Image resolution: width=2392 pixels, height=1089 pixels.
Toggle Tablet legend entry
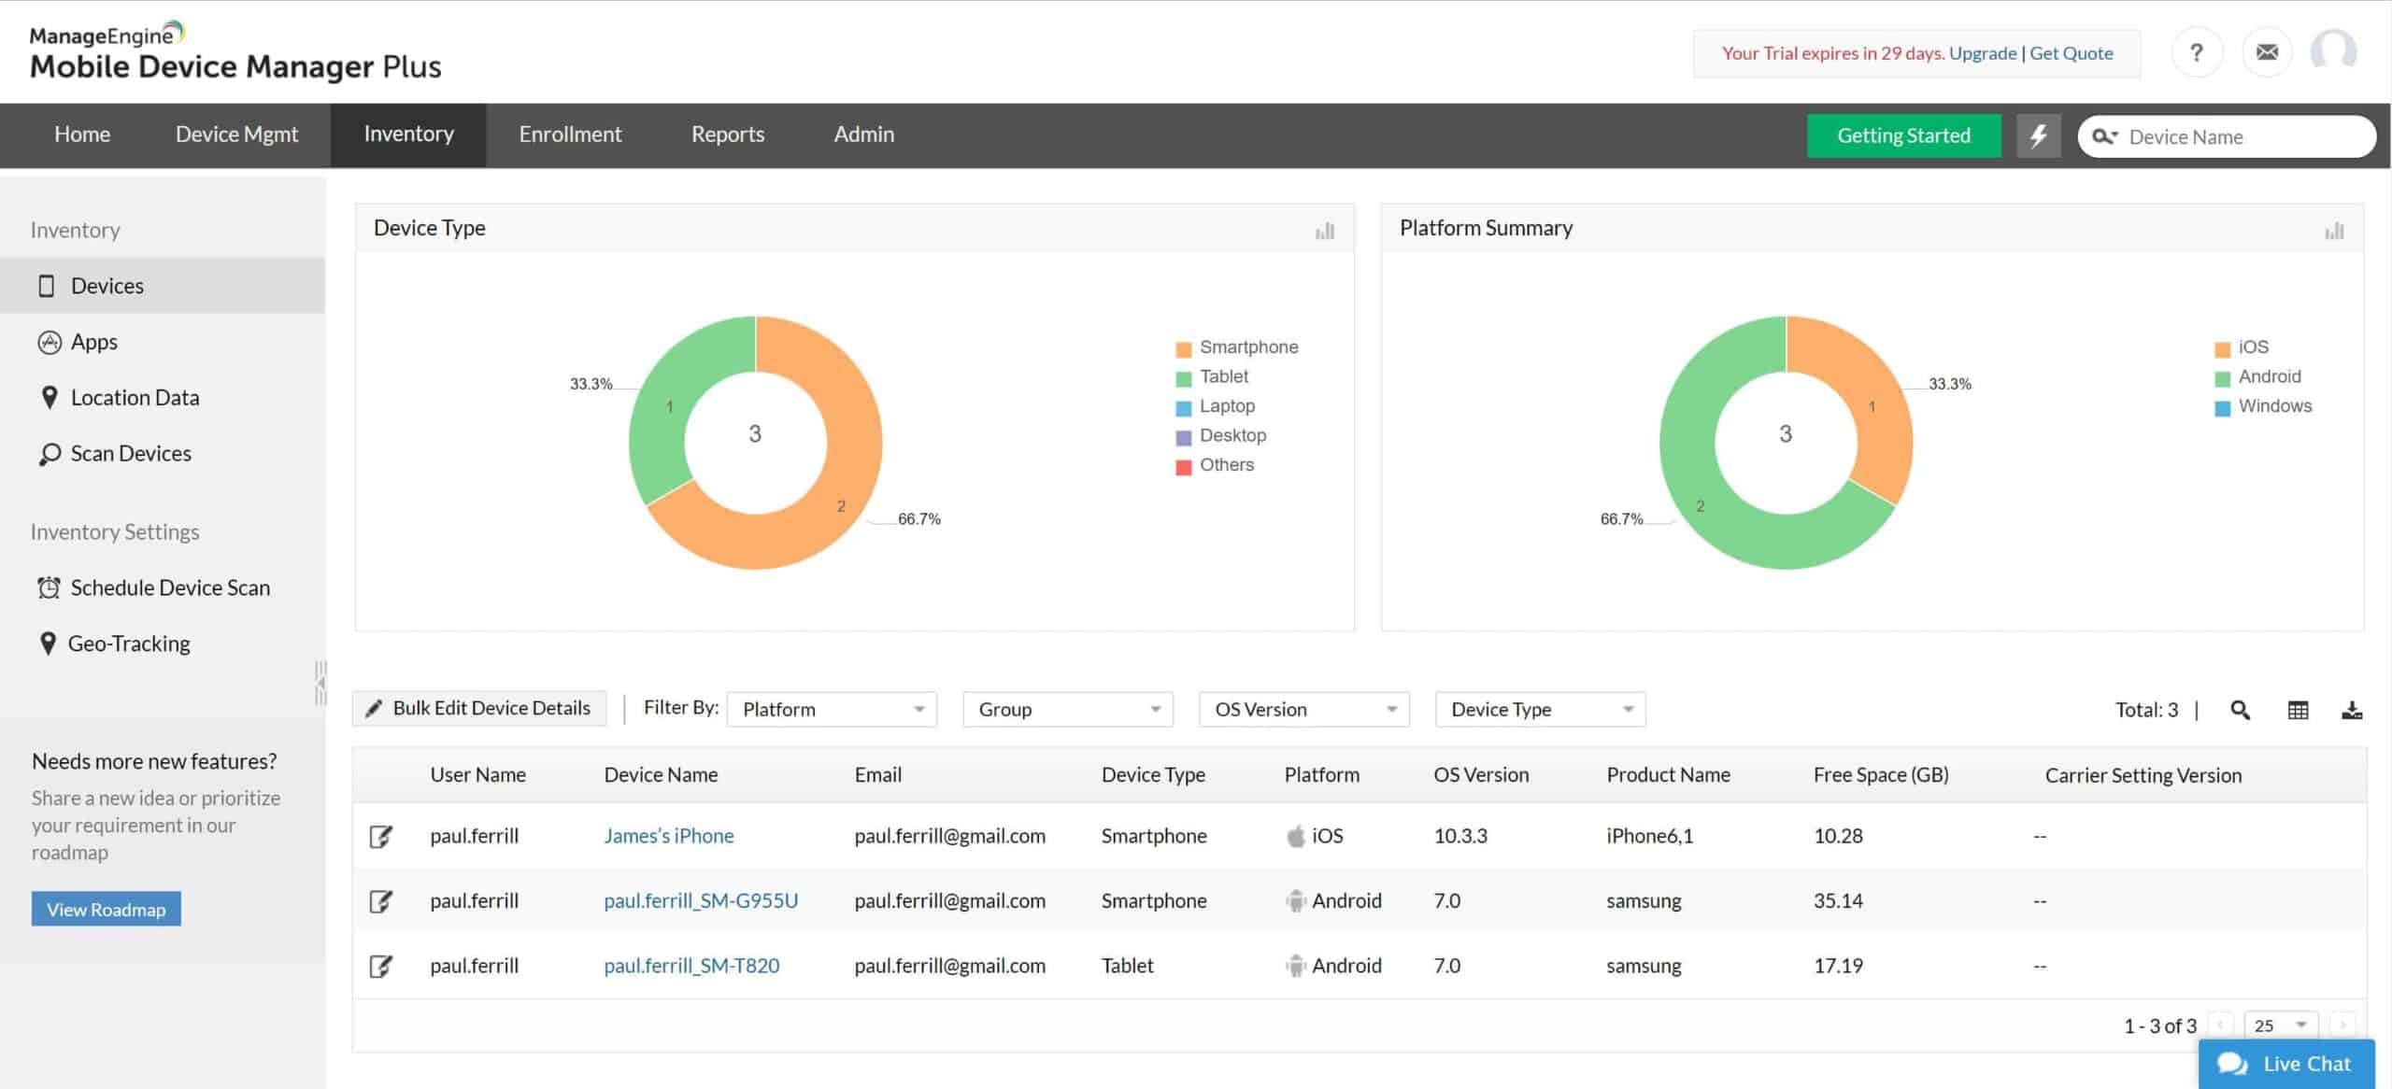tap(1211, 376)
